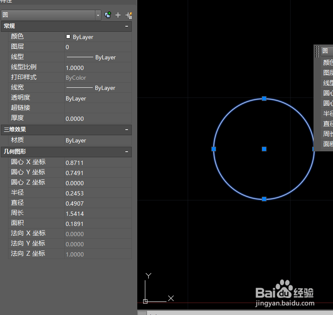Viewport: 333px width, 315px height.
Task: Toggle PICKADD value icon
Action: click(108, 15)
